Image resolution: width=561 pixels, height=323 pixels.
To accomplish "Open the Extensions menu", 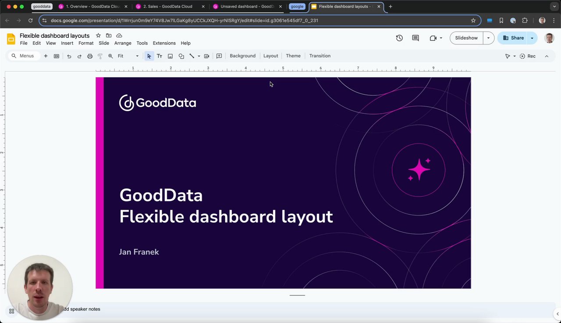I will [x=164, y=43].
